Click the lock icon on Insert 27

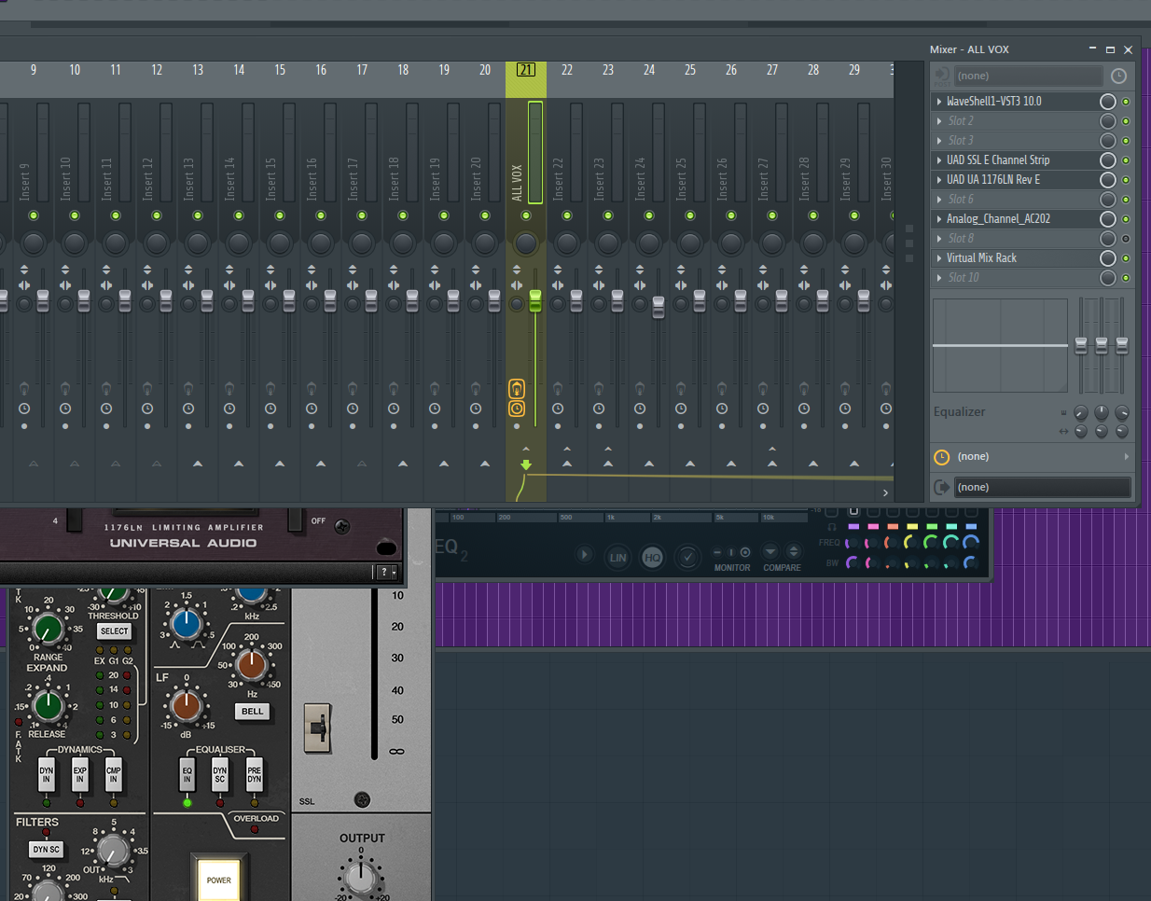(x=763, y=388)
